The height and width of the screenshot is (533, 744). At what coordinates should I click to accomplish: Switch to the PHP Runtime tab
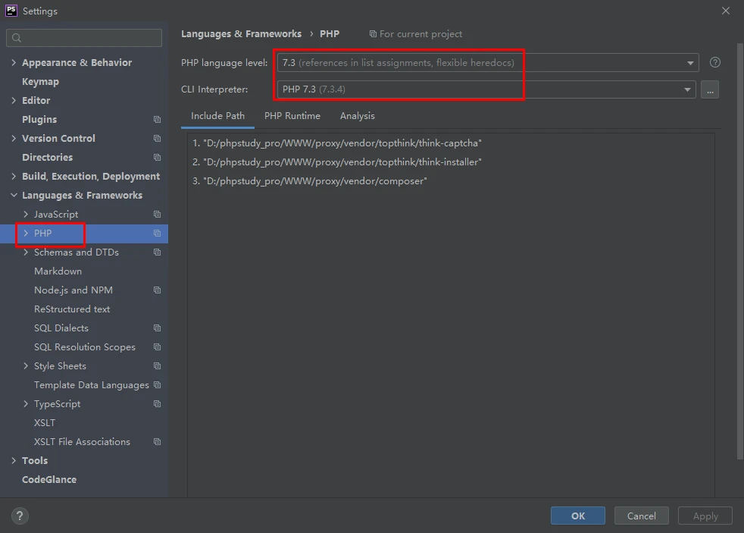click(292, 116)
